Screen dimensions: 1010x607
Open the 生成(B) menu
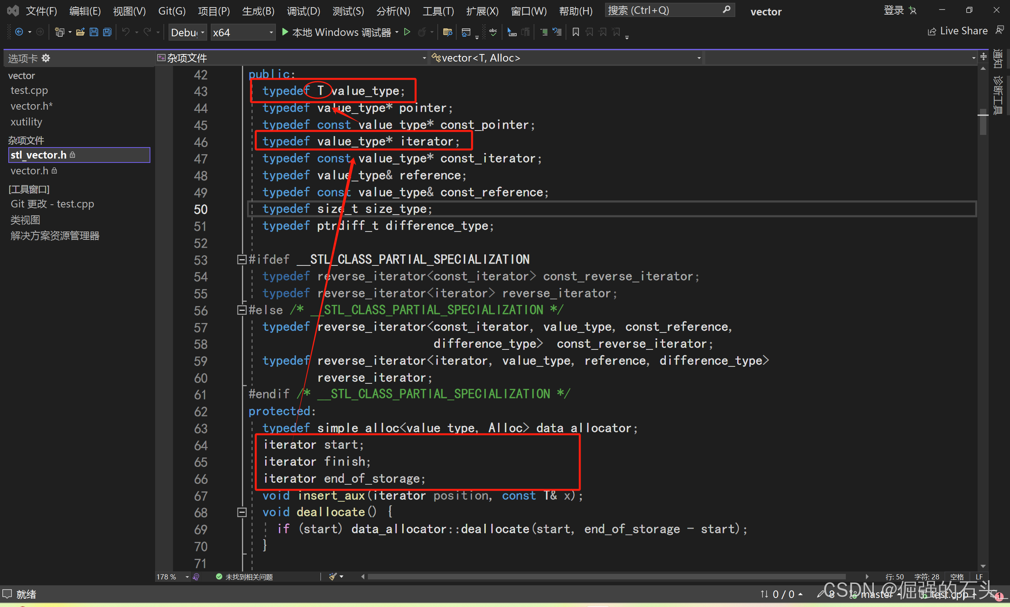tap(258, 11)
